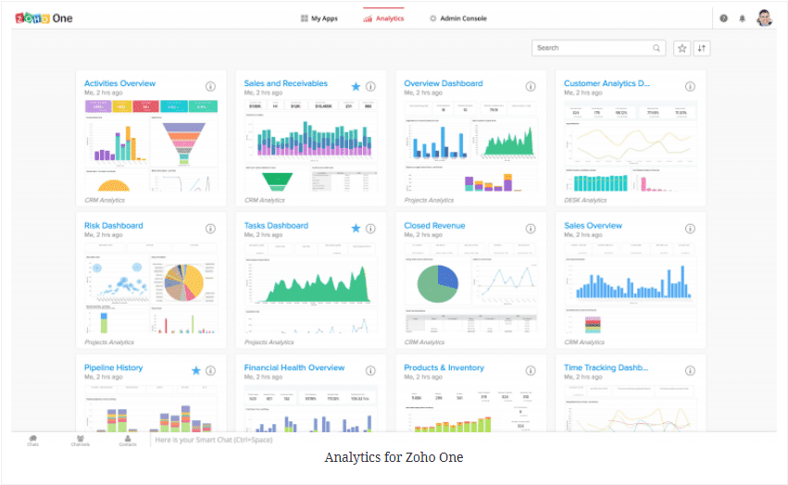Open info for Activities Overview card
The width and height of the screenshot is (788, 485).
pos(210,86)
